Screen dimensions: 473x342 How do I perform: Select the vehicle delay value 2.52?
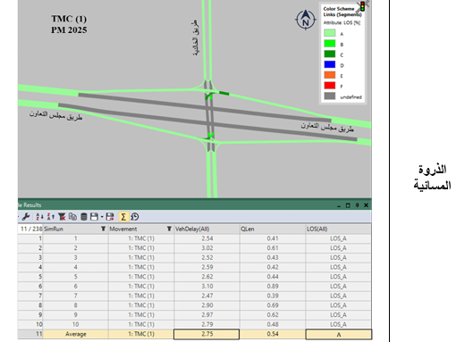pyautogui.click(x=207, y=258)
